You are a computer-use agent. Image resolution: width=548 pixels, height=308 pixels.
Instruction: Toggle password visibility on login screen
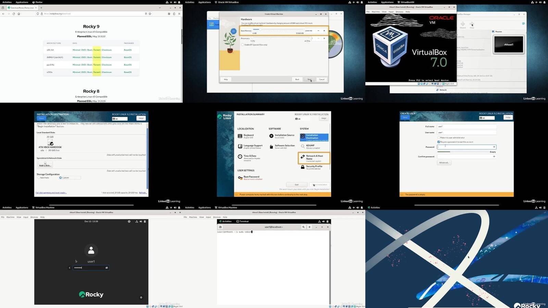coord(107,268)
